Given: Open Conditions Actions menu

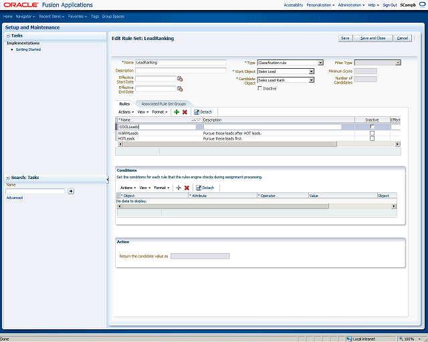Looking at the screenshot, I should (x=128, y=188).
